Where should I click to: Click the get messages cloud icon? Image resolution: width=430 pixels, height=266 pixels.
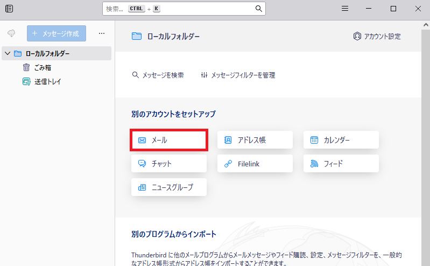11,33
